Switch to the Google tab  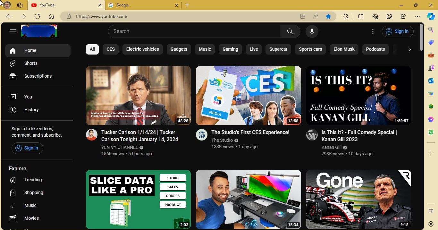click(x=143, y=5)
